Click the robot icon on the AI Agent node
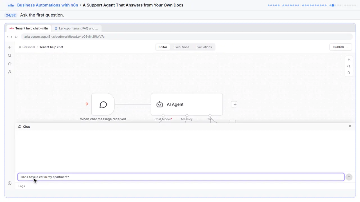Viewport: 360px width, 202px height. pos(159,104)
